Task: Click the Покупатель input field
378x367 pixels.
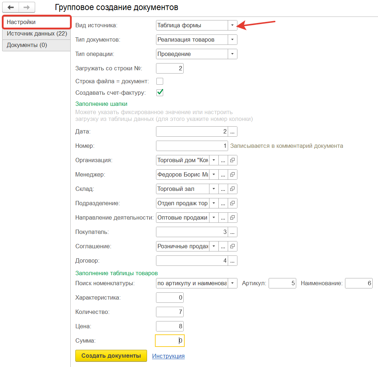Action: pyautogui.click(x=192, y=232)
